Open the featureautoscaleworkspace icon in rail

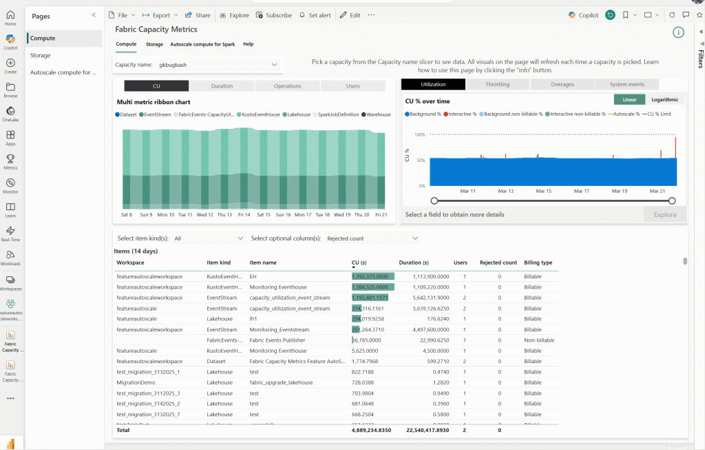click(x=10, y=309)
